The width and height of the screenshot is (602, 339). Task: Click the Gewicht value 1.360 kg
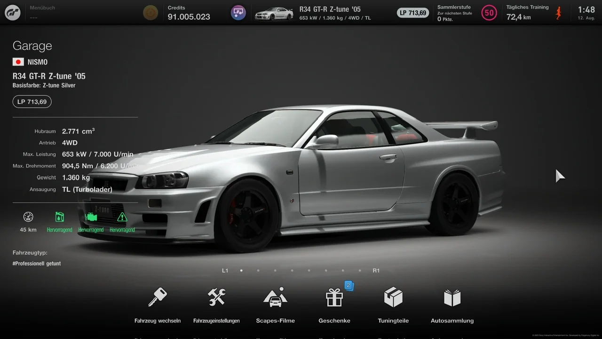pos(76,178)
